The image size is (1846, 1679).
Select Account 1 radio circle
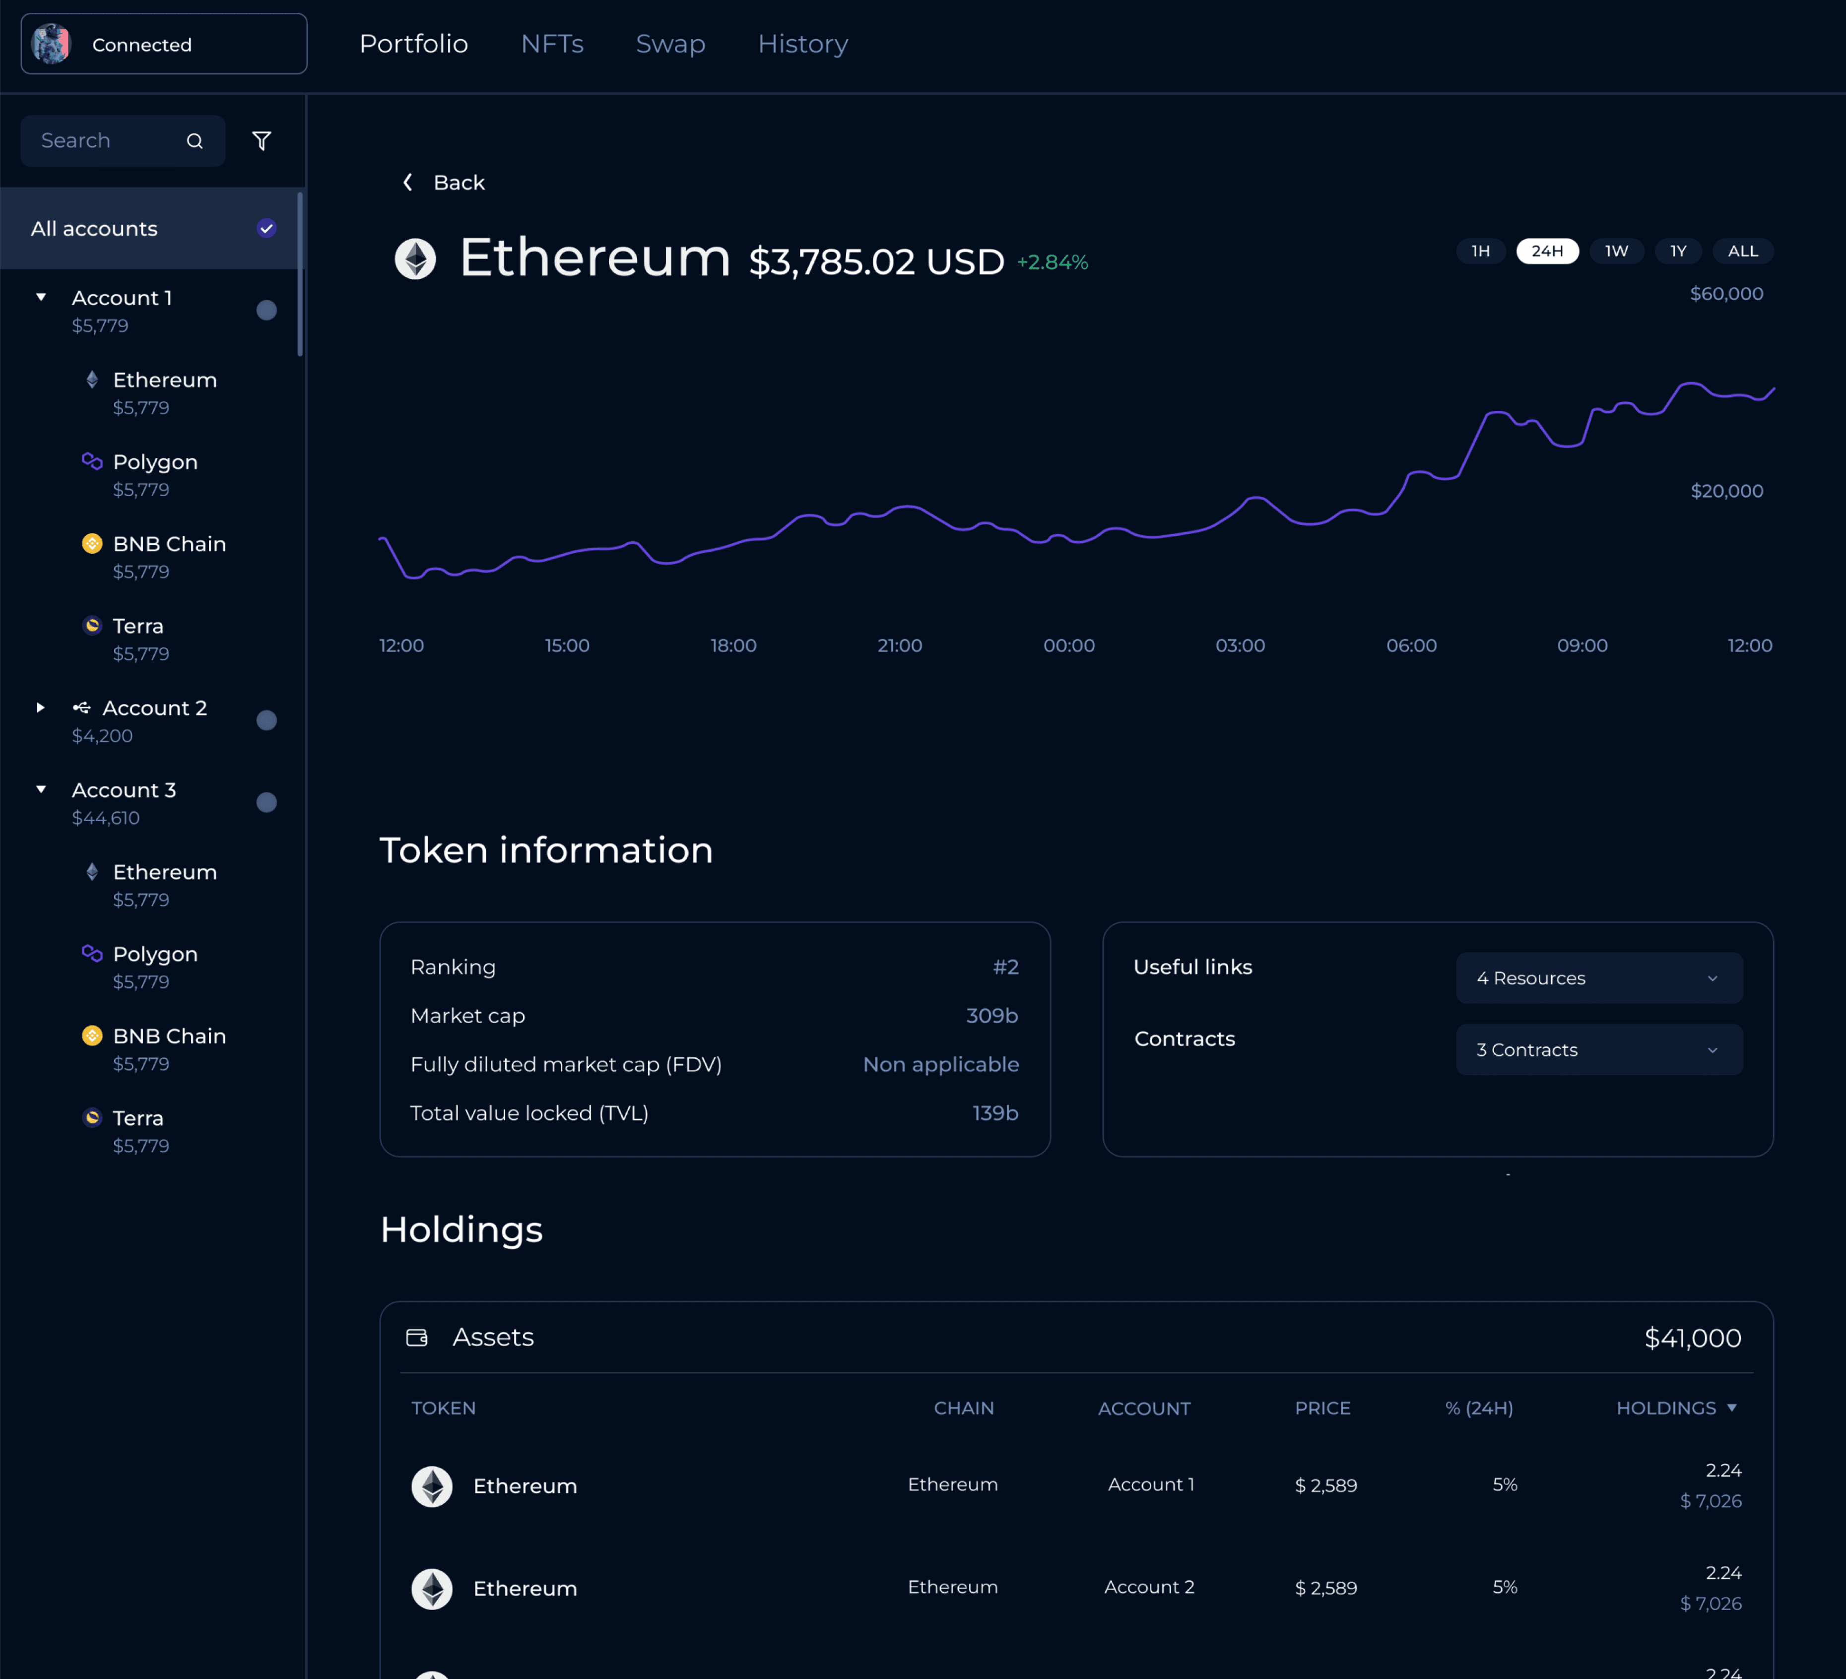coord(266,311)
